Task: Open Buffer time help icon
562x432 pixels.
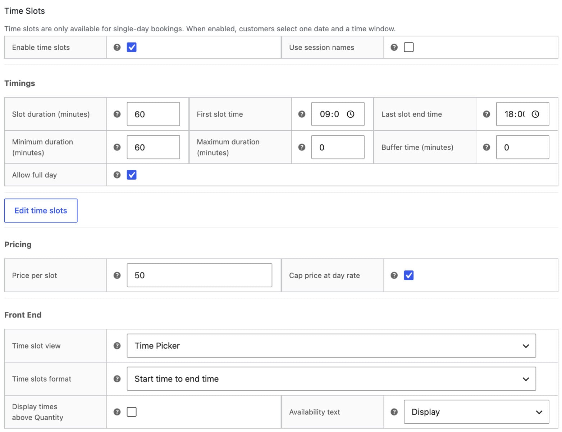Action: tap(486, 147)
